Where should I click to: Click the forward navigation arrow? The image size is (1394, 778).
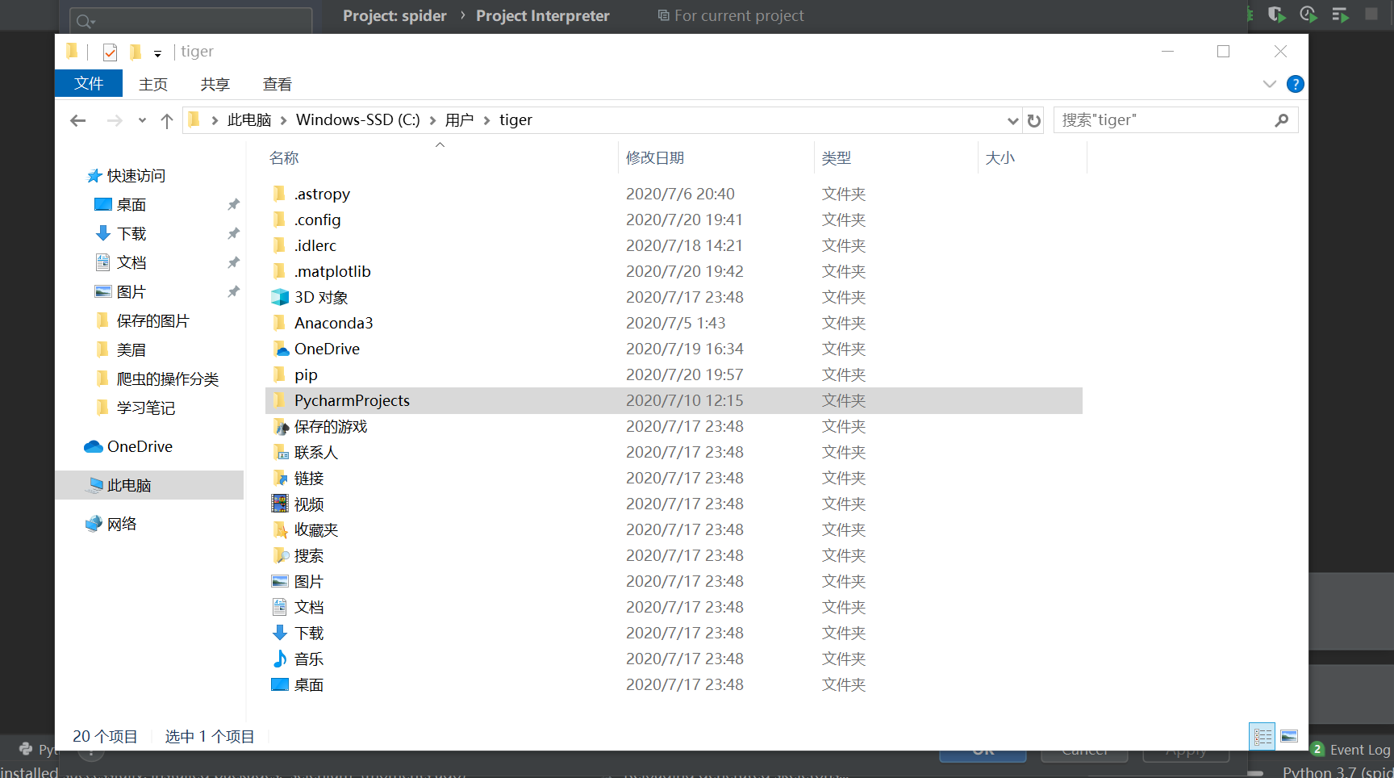click(x=115, y=120)
